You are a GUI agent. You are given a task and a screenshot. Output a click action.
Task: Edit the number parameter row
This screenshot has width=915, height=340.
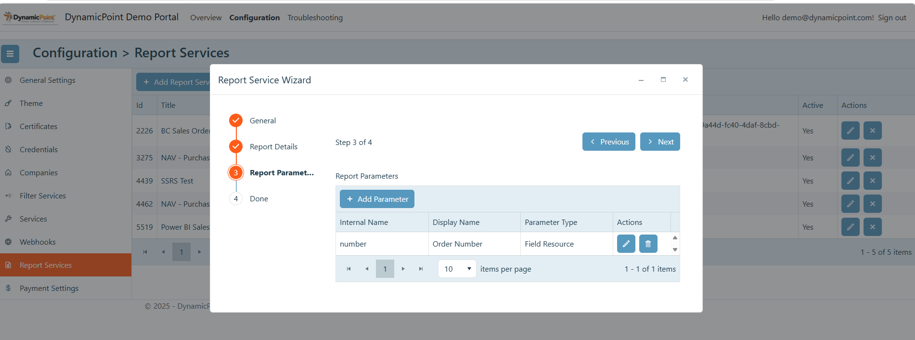click(x=626, y=244)
